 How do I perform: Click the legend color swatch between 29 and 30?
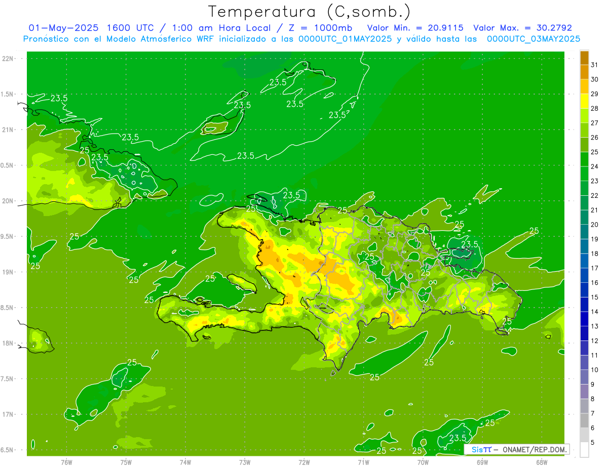pyautogui.click(x=584, y=87)
